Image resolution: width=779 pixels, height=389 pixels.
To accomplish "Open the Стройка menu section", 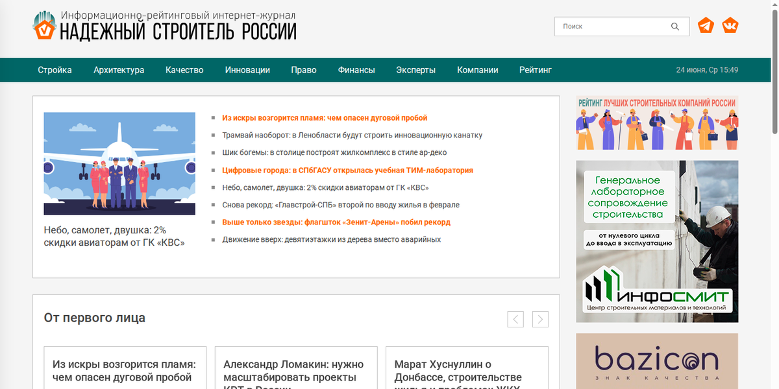I will (55, 70).
